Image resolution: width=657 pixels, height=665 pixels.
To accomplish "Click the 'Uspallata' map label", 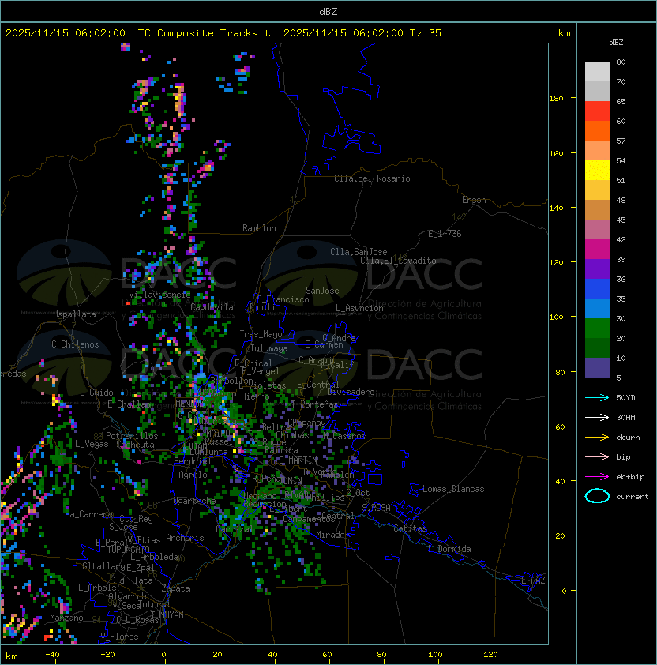I will pos(74,314).
